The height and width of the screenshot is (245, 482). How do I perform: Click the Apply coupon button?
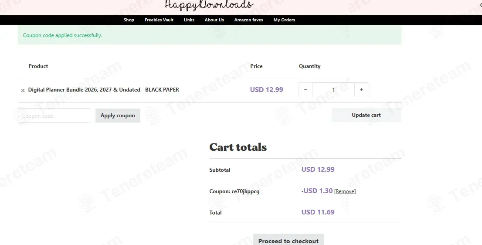pyautogui.click(x=118, y=116)
